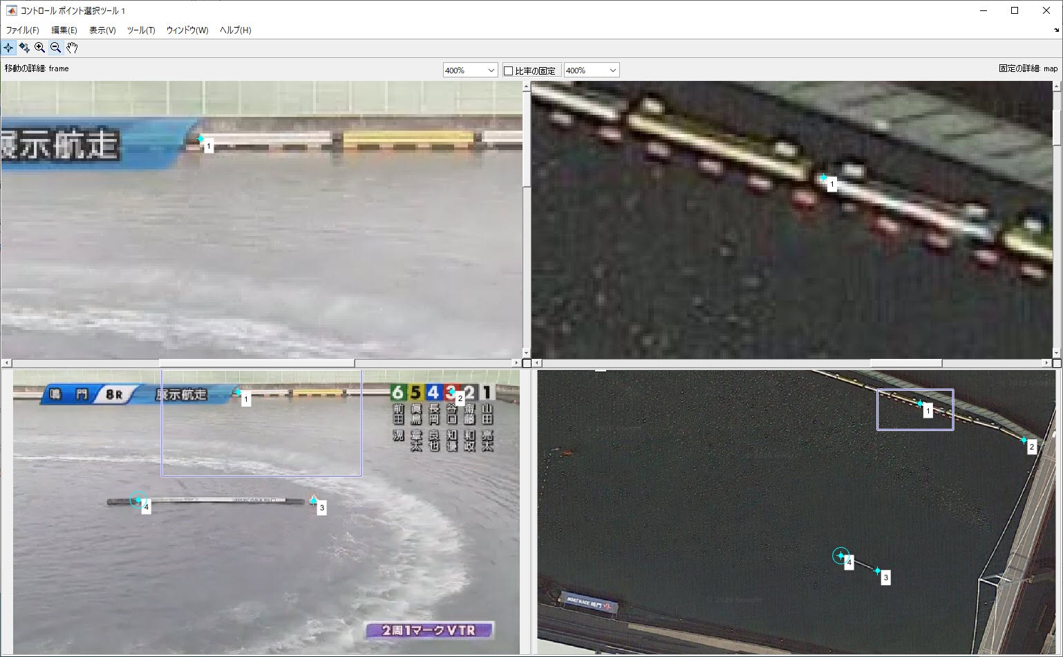Maximize the control point selection window

tap(1015, 10)
